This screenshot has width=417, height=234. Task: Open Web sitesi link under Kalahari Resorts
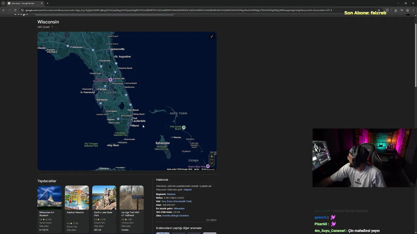click(71, 230)
